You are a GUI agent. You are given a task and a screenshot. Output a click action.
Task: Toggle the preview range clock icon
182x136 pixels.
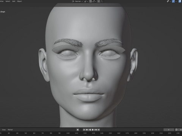pyautogui.click(x=176, y=130)
